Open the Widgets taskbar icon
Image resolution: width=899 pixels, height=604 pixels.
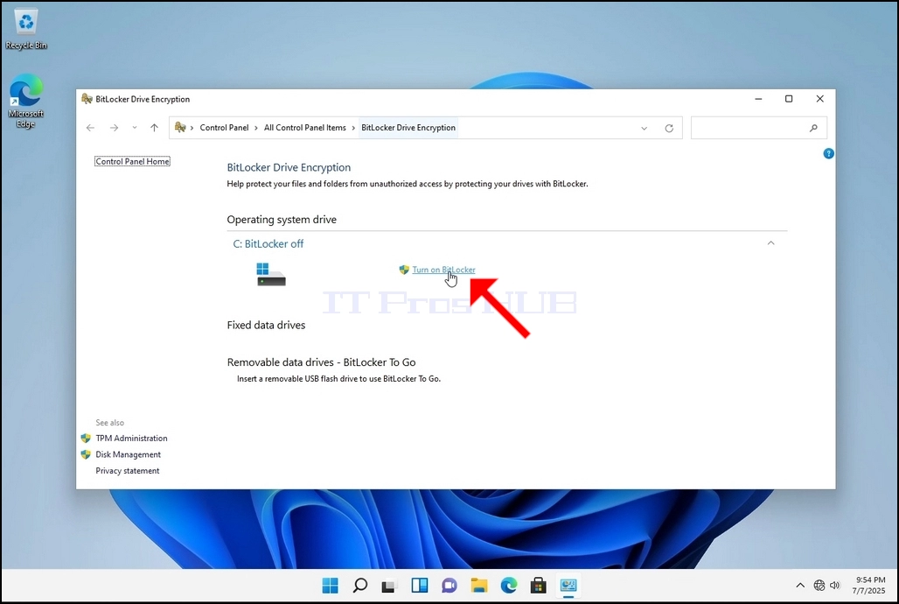420,586
